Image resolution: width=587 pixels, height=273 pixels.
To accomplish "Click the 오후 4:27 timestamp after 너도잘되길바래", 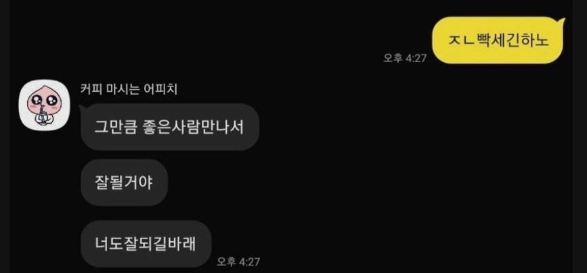I will pos(238,262).
